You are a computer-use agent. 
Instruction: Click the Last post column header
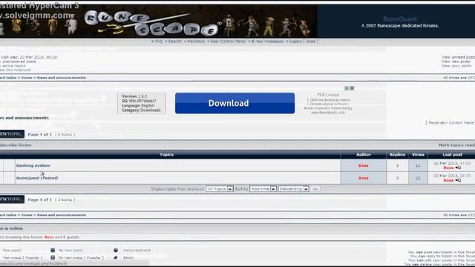pyautogui.click(x=452, y=154)
